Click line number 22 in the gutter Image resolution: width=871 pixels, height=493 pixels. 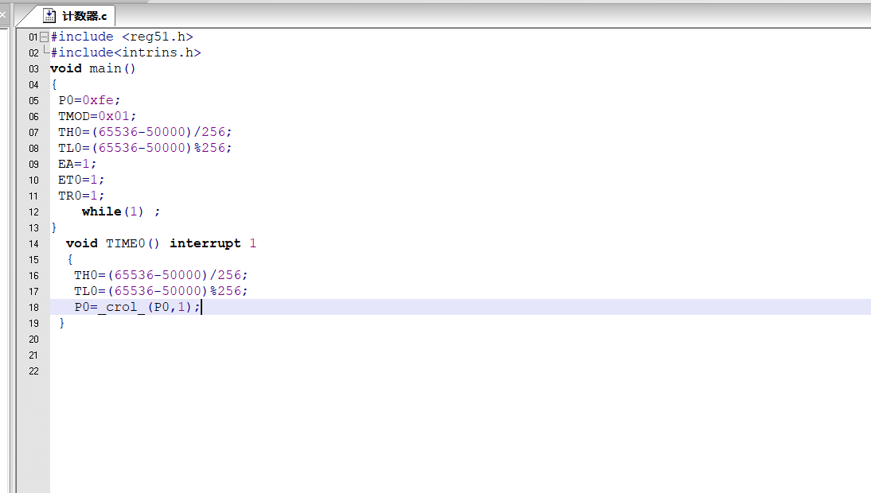coord(34,371)
